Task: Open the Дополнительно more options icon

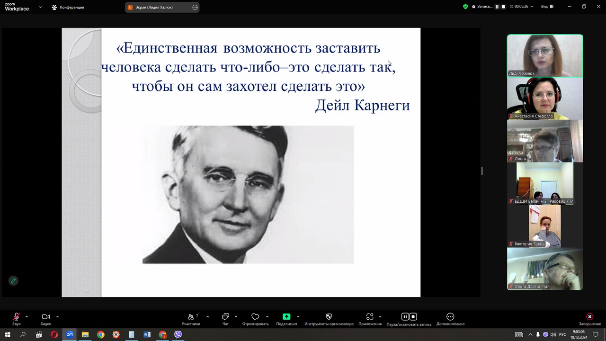Action: point(450,317)
